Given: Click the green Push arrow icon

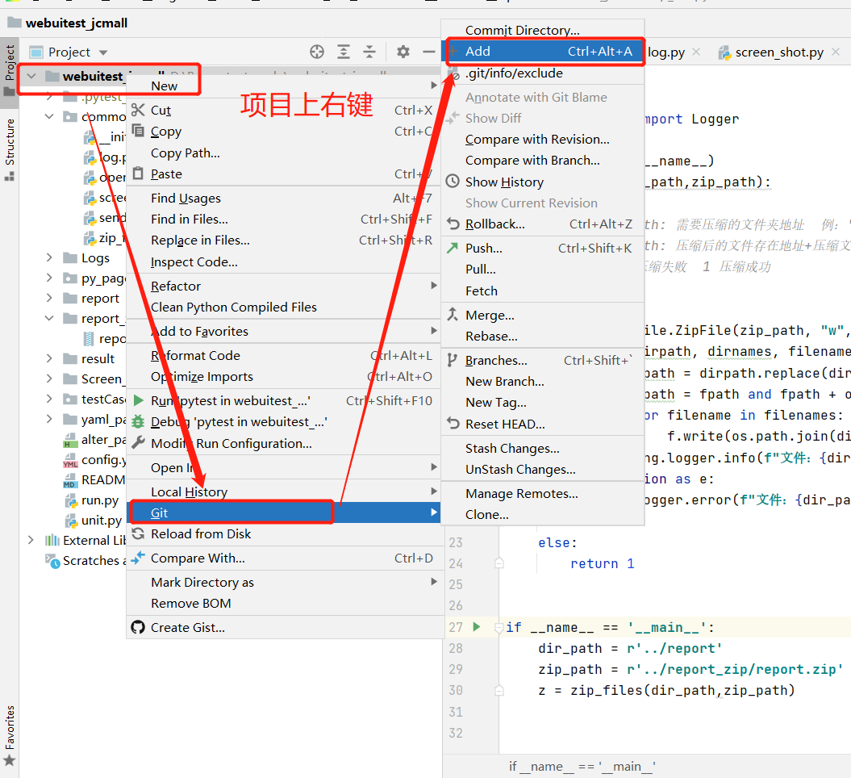Looking at the screenshot, I should (x=453, y=248).
